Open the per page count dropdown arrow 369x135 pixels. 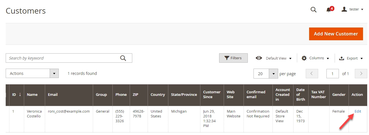pos(273,74)
